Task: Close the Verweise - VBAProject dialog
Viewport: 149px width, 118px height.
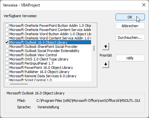Action: pyautogui.click(x=144, y=5)
